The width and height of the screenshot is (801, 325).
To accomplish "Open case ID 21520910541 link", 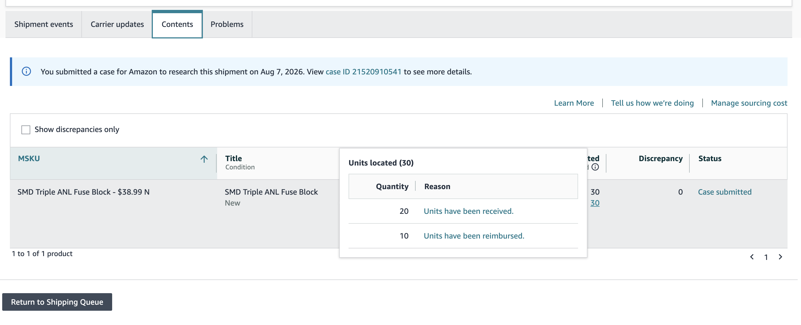I will click(x=363, y=72).
